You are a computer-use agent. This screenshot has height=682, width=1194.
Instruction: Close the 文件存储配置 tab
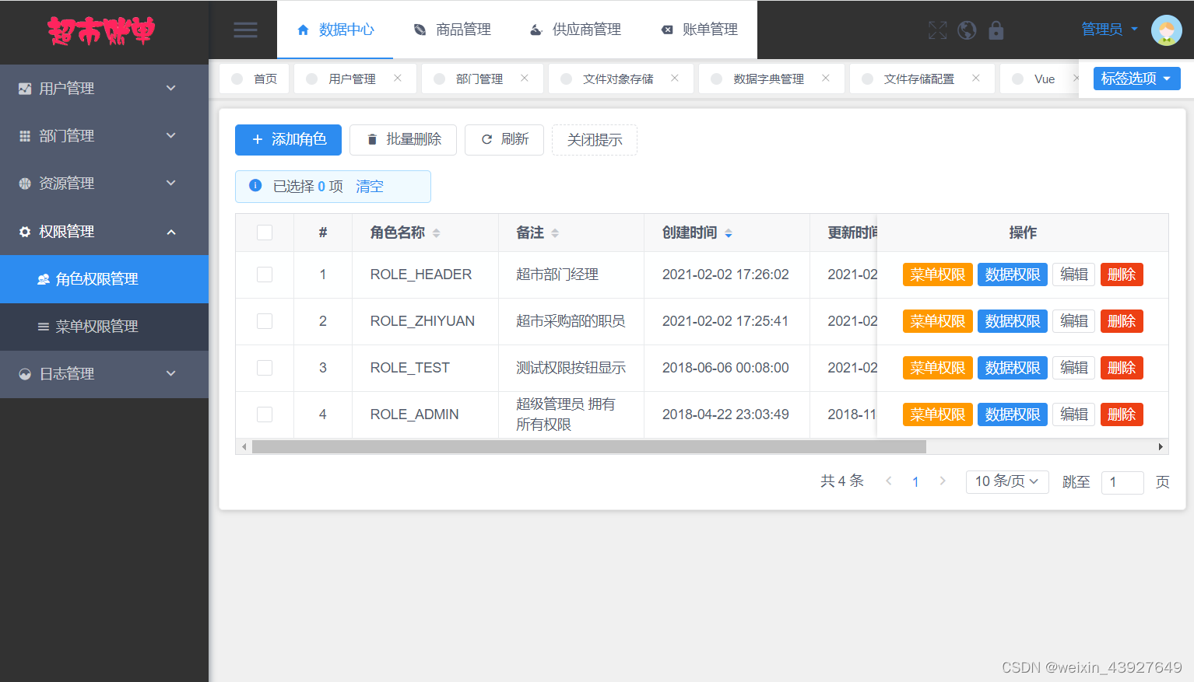[x=976, y=78]
